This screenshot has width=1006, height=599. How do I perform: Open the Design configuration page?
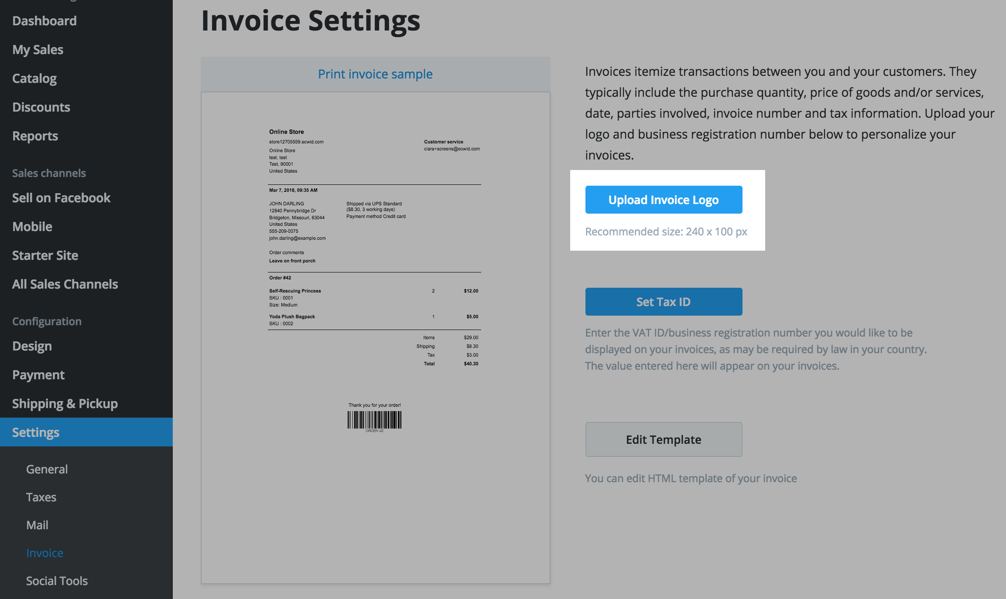tap(32, 346)
